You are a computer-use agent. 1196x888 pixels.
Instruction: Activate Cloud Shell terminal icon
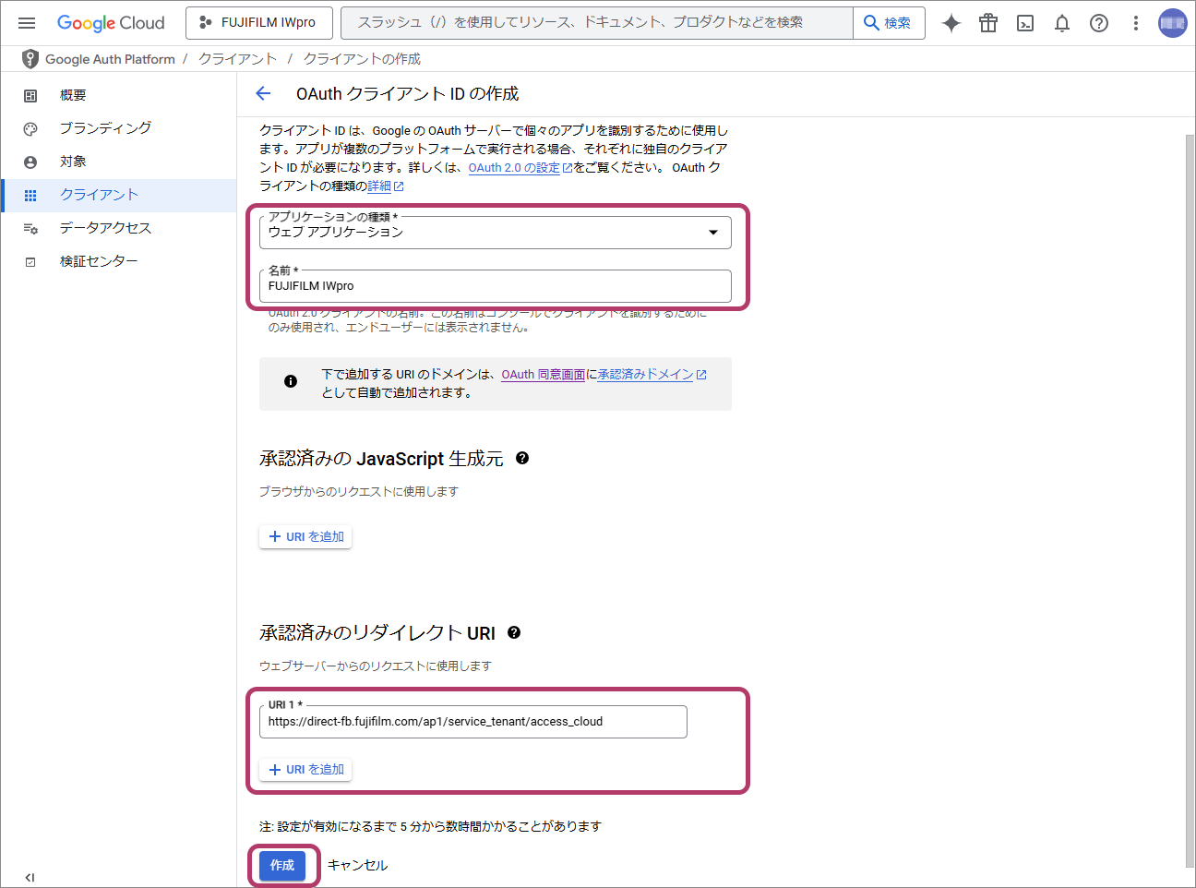[x=1024, y=23]
